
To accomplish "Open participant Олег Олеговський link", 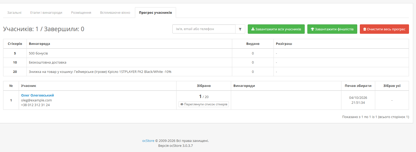I will [37, 95].
